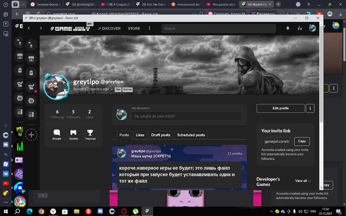Image resolution: width=346 pixels, height=216 pixels.
Task: Expand hidden system tray icons chevron
Action: tap(271, 211)
